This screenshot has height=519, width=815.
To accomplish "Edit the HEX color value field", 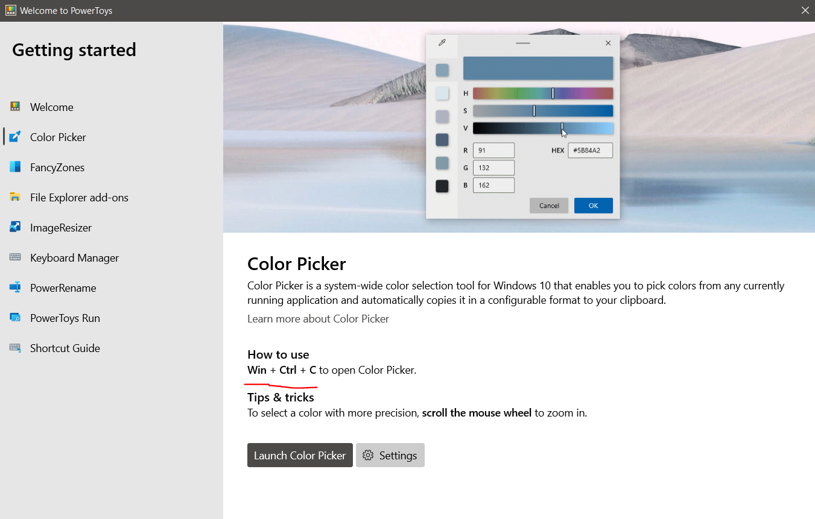I will click(x=590, y=150).
